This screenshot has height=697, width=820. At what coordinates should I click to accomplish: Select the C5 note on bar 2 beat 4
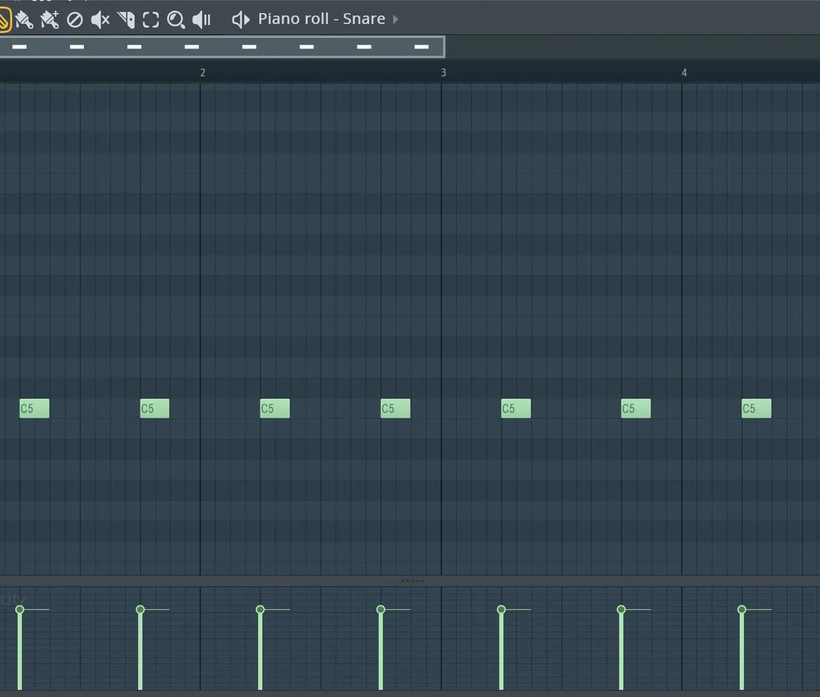pyautogui.click(x=395, y=408)
